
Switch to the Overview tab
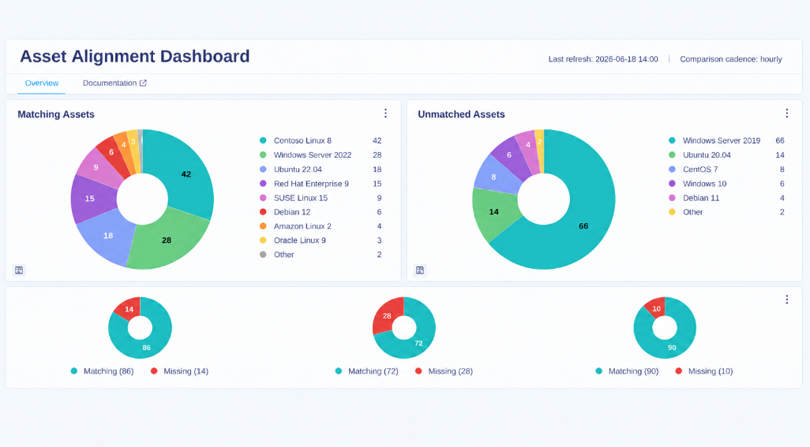[x=42, y=83]
